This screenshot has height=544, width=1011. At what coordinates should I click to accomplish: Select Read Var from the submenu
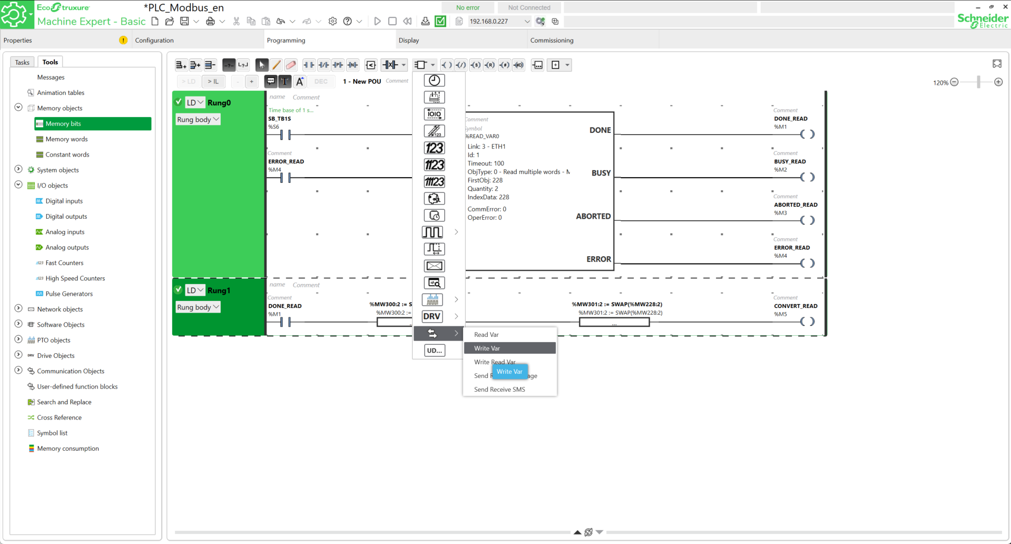486,335
